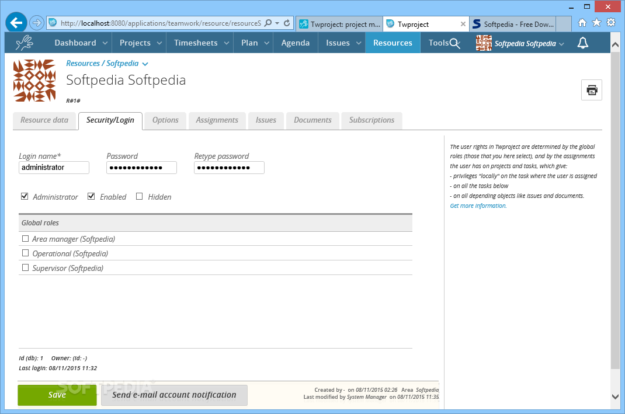
Task: Switch to the Twproject: project m... browser tab
Action: pyautogui.click(x=340, y=25)
